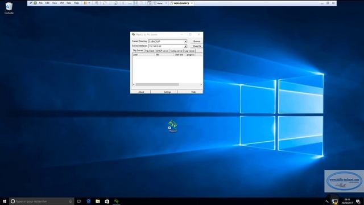Image resolution: width=364 pixels, height=205 pixels.
Task: Click the peer column header
Action: 144,55
